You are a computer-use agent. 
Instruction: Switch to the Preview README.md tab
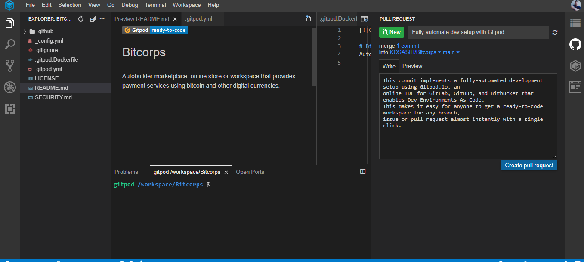pos(142,19)
